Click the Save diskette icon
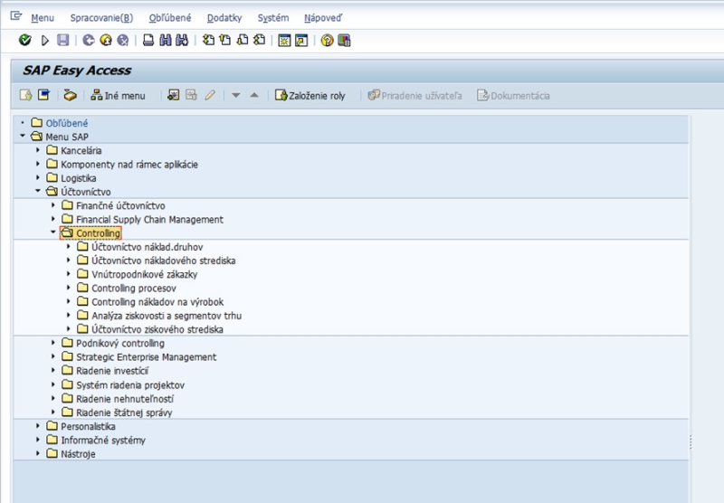Image resolution: width=724 pixels, height=503 pixels. coord(62,40)
